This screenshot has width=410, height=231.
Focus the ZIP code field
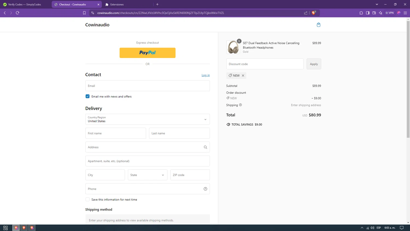[190, 175]
